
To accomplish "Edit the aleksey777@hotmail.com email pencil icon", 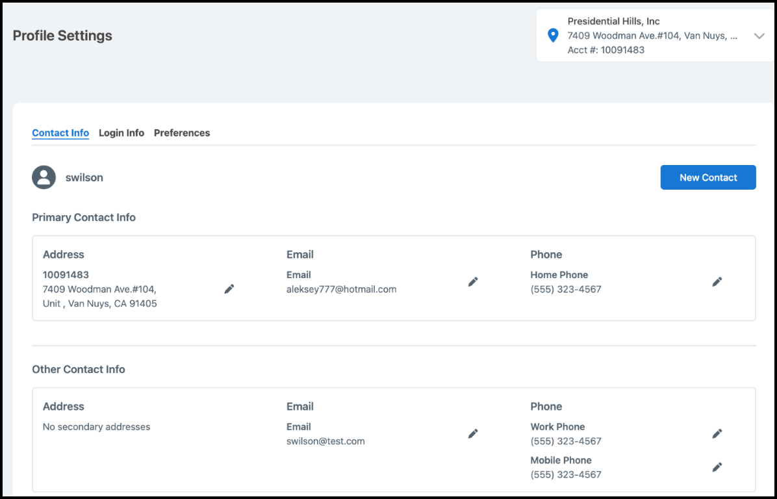I will coord(473,282).
